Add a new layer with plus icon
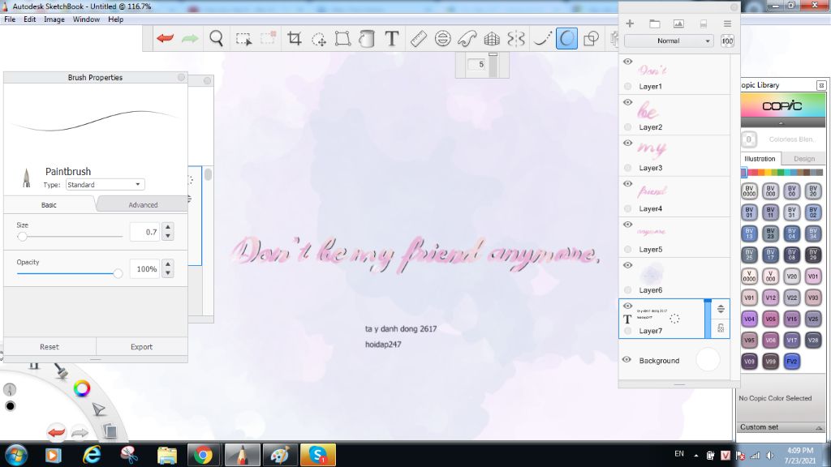The height and width of the screenshot is (467, 831). [630, 24]
